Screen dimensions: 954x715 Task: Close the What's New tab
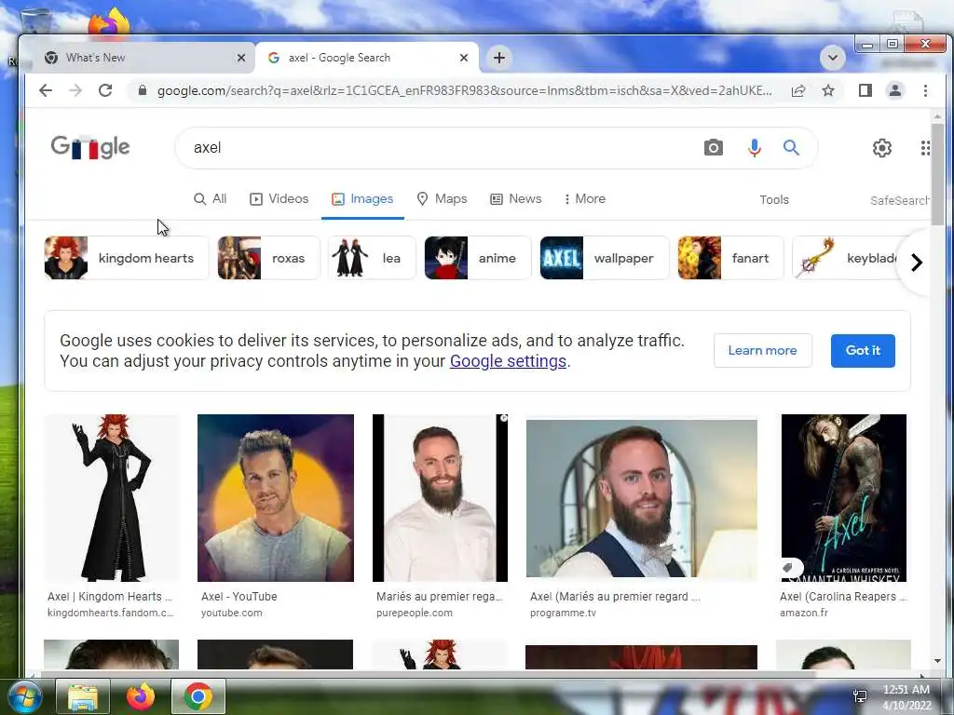point(241,58)
